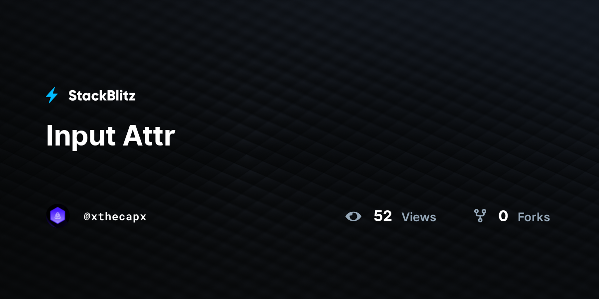Select the 0 fork count
The image size is (599, 299).
[x=503, y=216]
